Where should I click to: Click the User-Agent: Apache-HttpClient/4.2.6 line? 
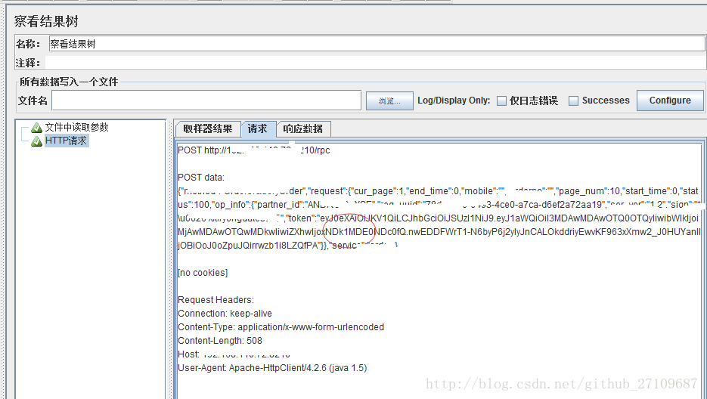(272, 368)
